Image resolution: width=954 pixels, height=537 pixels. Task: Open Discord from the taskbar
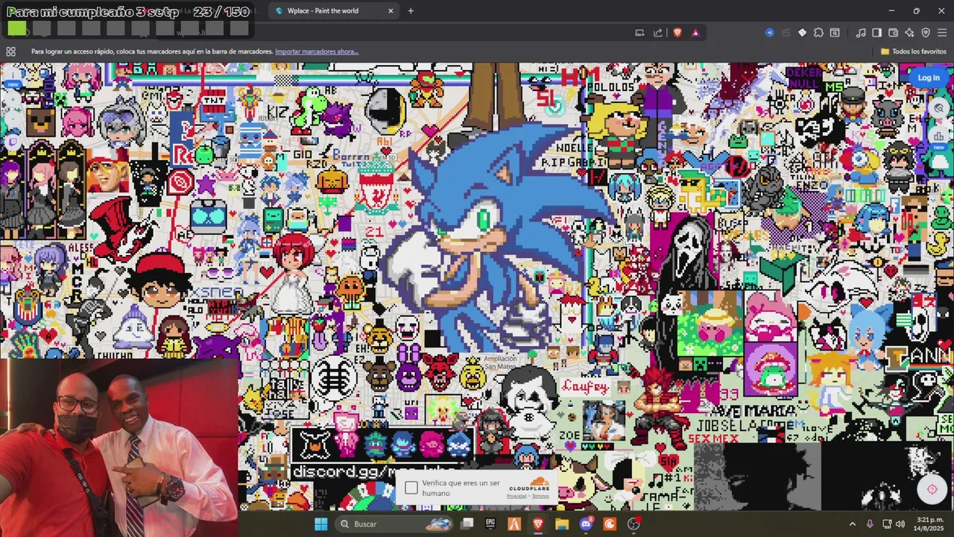pos(586,524)
